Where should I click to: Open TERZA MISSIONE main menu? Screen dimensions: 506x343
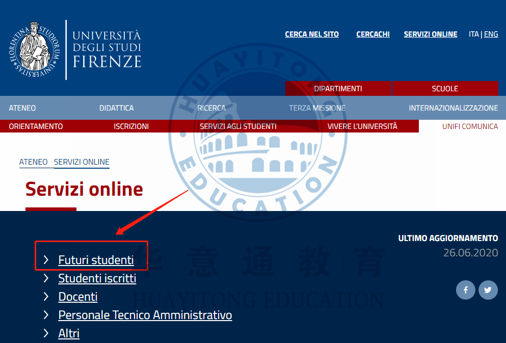317,108
